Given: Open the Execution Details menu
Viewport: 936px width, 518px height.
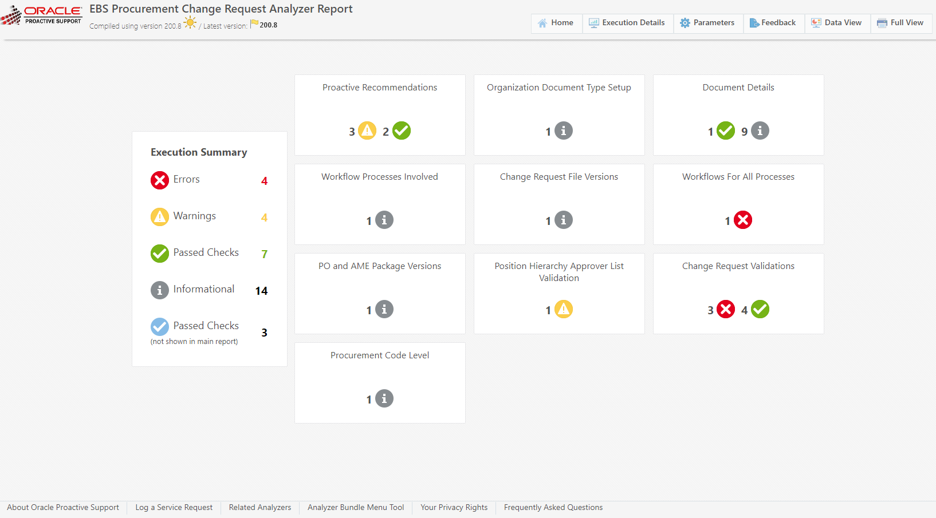Looking at the screenshot, I should (627, 23).
